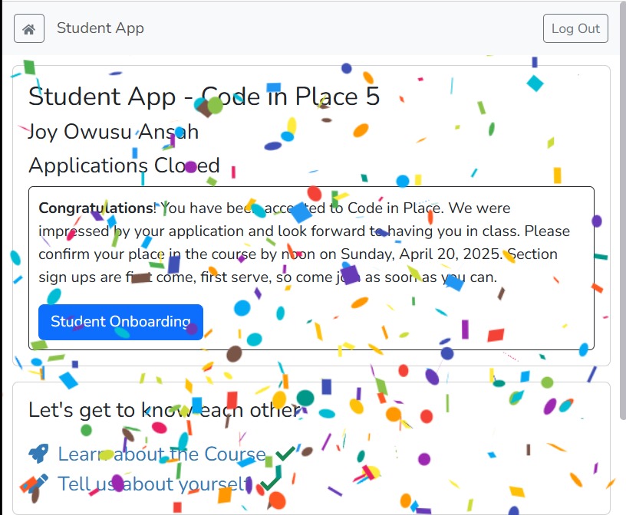The image size is (626, 515).
Task: Open the Learn about the Course link
Action: pyautogui.click(x=162, y=454)
